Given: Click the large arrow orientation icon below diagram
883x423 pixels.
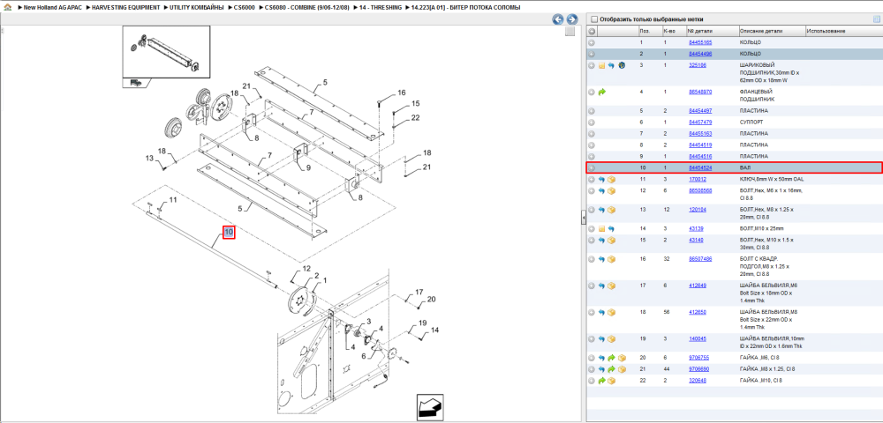Looking at the screenshot, I should tap(430, 407).
